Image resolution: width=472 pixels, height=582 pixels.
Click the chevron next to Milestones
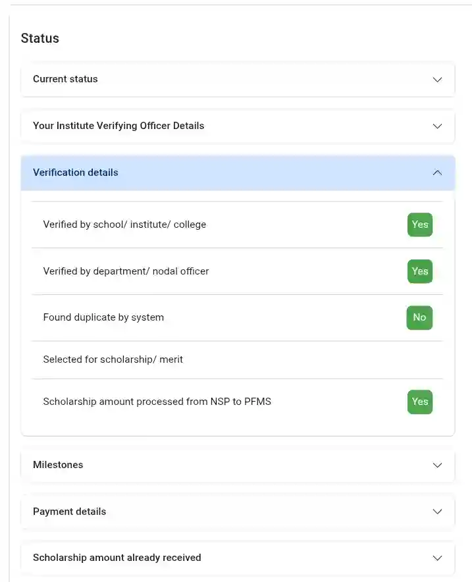click(x=437, y=465)
